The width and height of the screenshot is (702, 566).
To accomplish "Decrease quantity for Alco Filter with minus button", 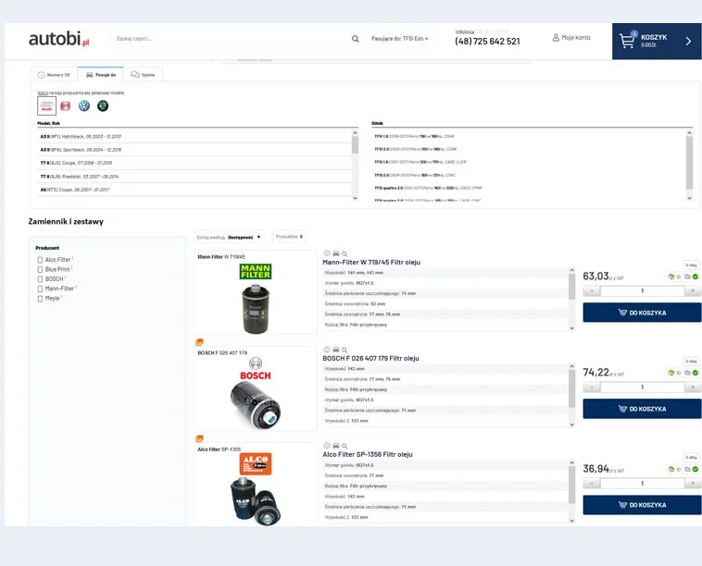I will pos(592,484).
